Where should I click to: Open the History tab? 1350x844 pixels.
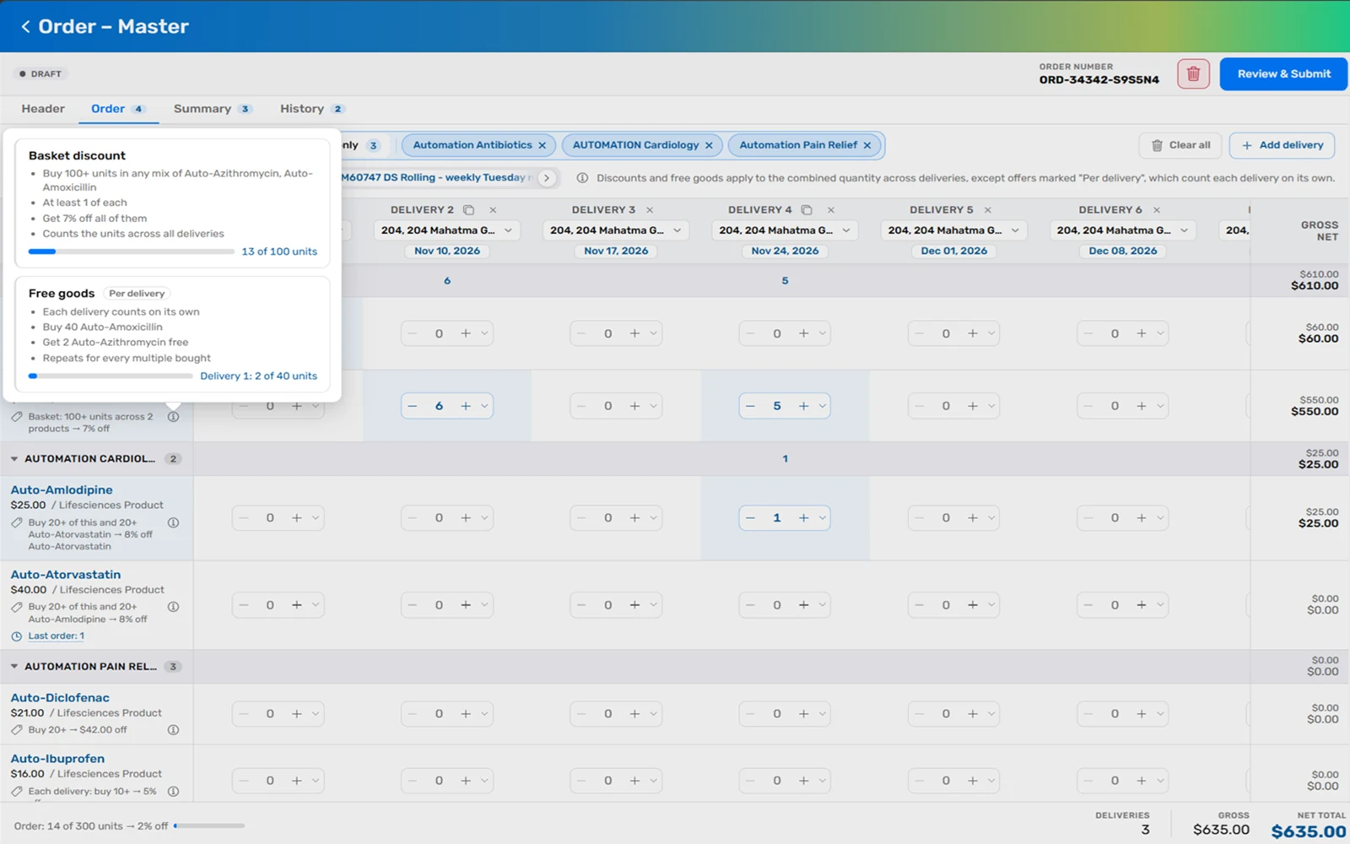[311, 109]
